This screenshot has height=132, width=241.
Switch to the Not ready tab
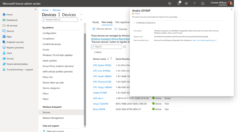click(107, 22)
